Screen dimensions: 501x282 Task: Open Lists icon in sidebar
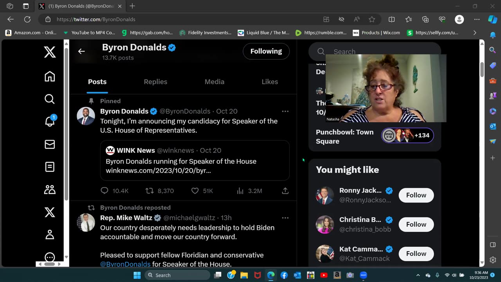point(50,167)
